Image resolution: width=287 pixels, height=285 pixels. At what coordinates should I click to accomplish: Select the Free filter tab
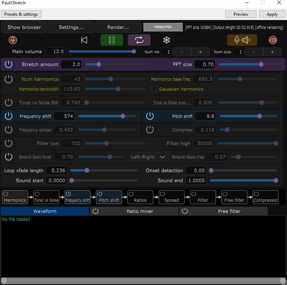pyautogui.click(x=229, y=211)
